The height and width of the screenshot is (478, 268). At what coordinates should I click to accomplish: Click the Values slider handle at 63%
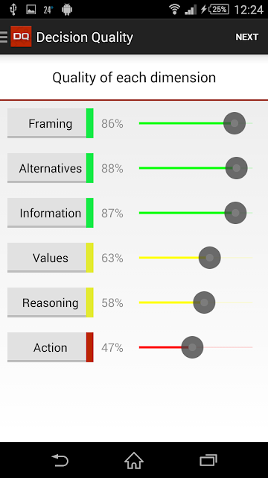click(210, 258)
